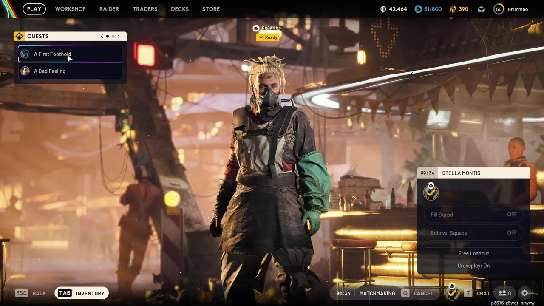Click the T key icon
544x306 pixels.
tap(468, 293)
